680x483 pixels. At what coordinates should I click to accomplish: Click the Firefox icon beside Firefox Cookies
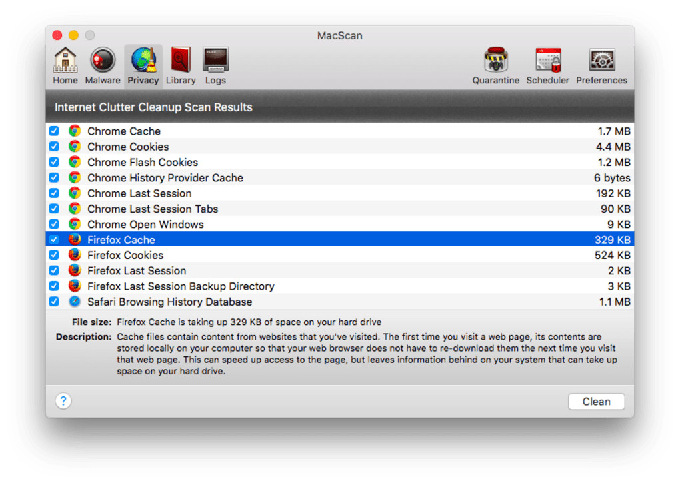click(x=75, y=255)
